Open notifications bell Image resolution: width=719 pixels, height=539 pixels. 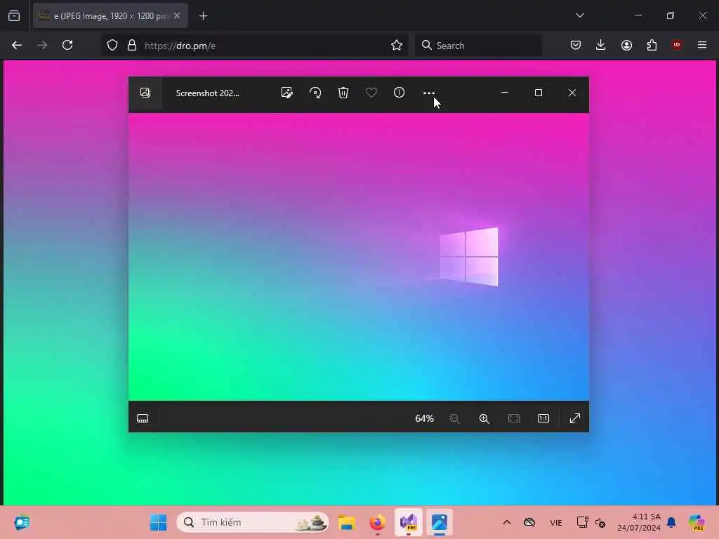[x=671, y=522]
